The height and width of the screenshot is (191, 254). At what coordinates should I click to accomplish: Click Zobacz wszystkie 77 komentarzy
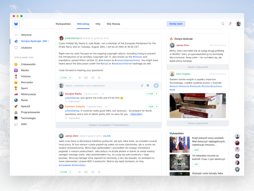pos(109,125)
